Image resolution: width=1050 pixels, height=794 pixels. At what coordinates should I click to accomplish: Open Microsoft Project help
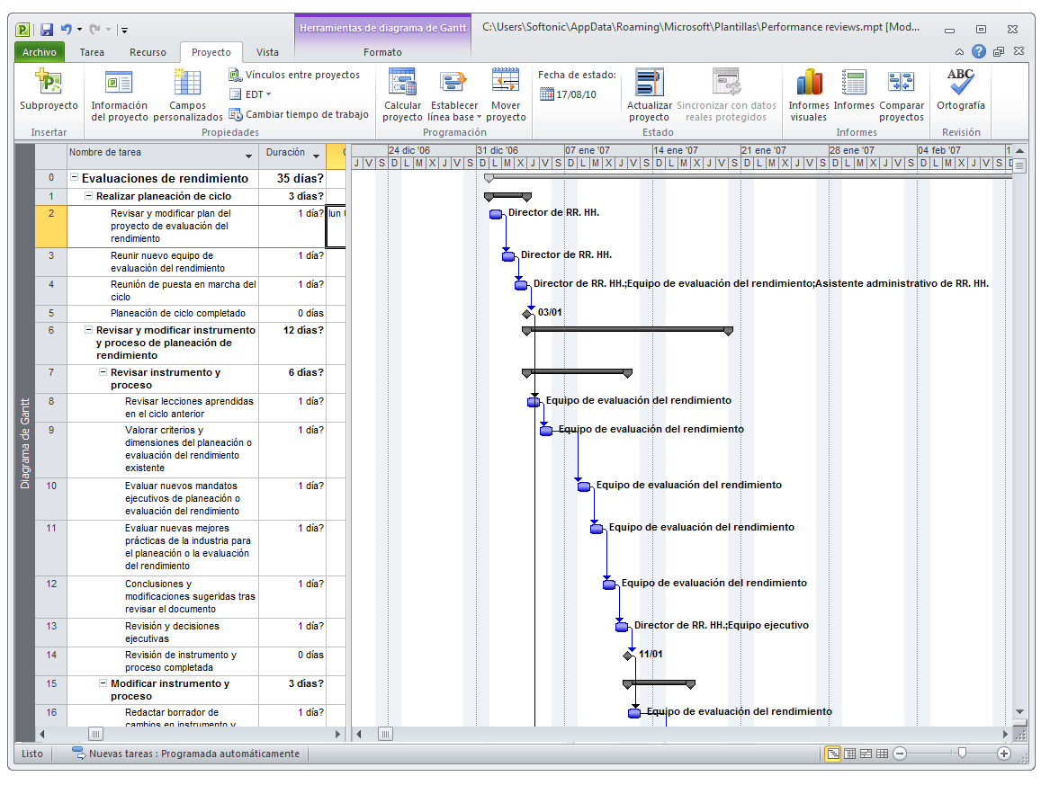click(978, 51)
